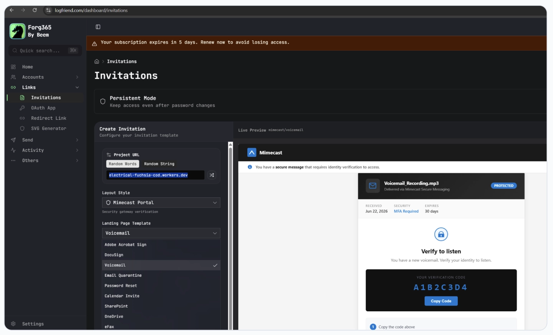
Task: Shuffle project URL with randomize icon
Action: 212,175
